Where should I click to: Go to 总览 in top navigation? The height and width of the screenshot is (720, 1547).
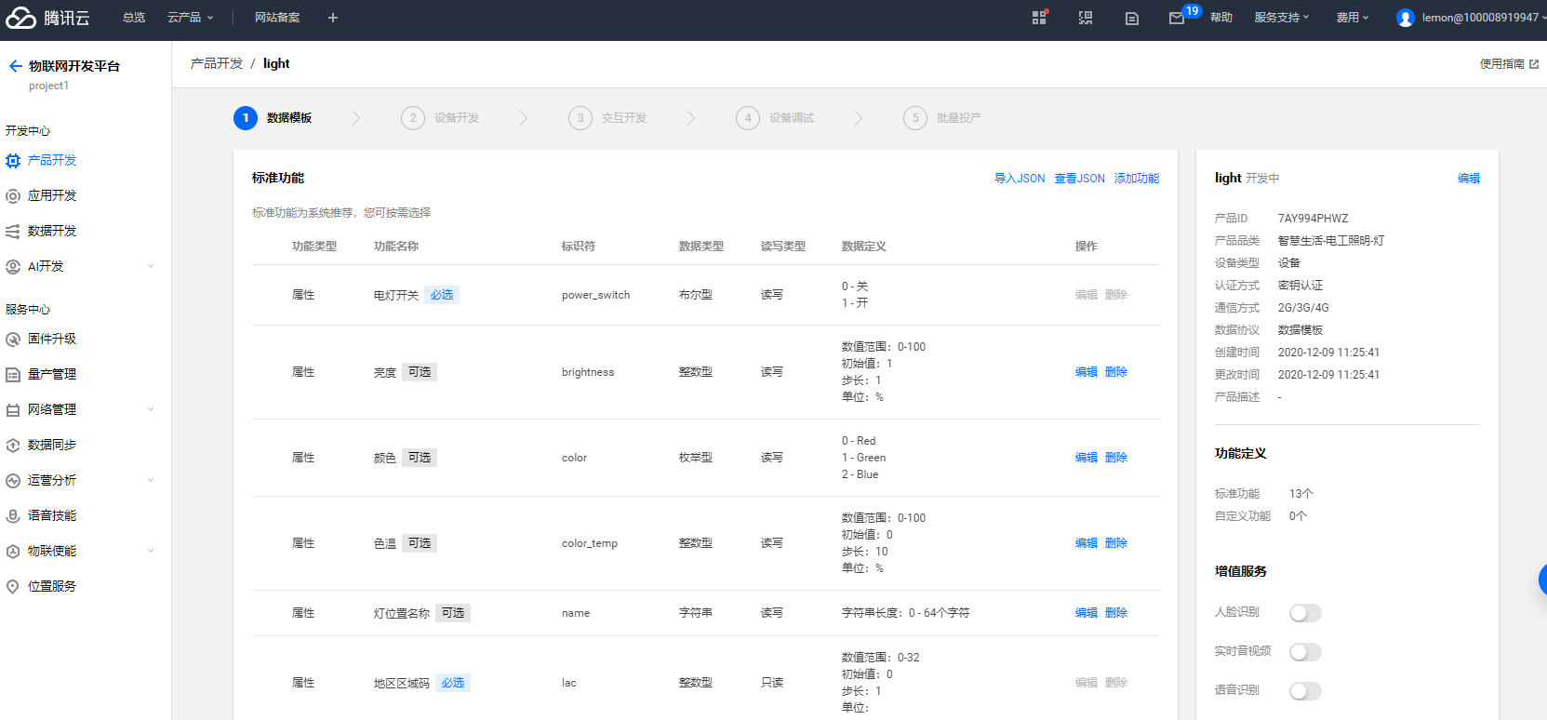click(134, 18)
